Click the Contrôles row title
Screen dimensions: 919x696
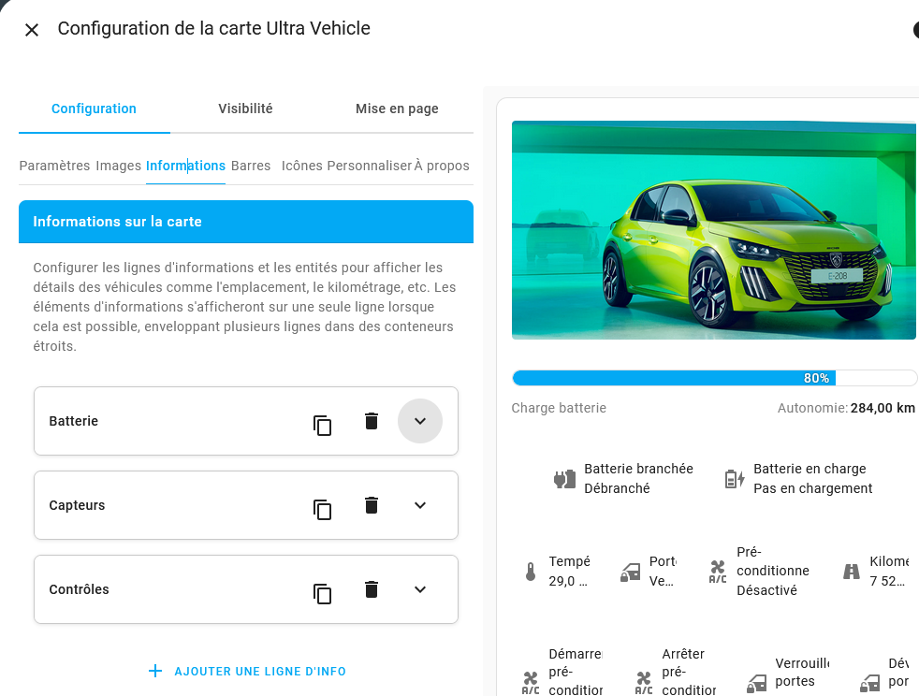pos(80,590)
